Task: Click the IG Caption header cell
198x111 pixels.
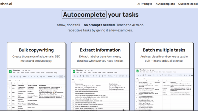Action: (52, 85)
